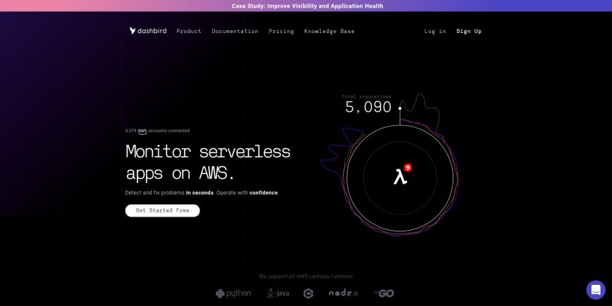Image resolution: width=612 pixels, height=306 pixels.
Task: Go to Documentation page
Action: 235,31
